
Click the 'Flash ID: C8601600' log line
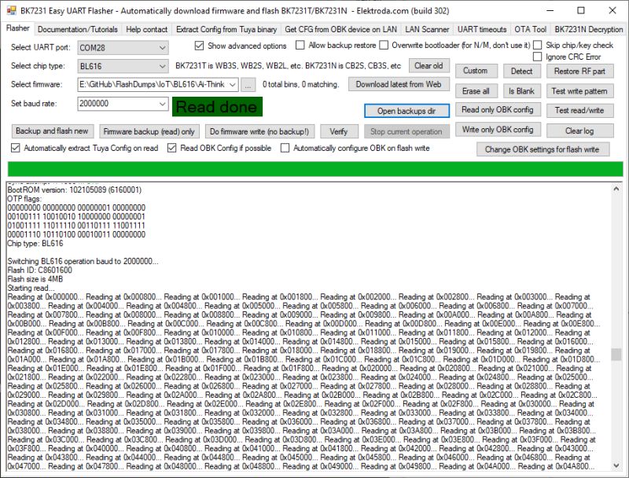point(40,270)
